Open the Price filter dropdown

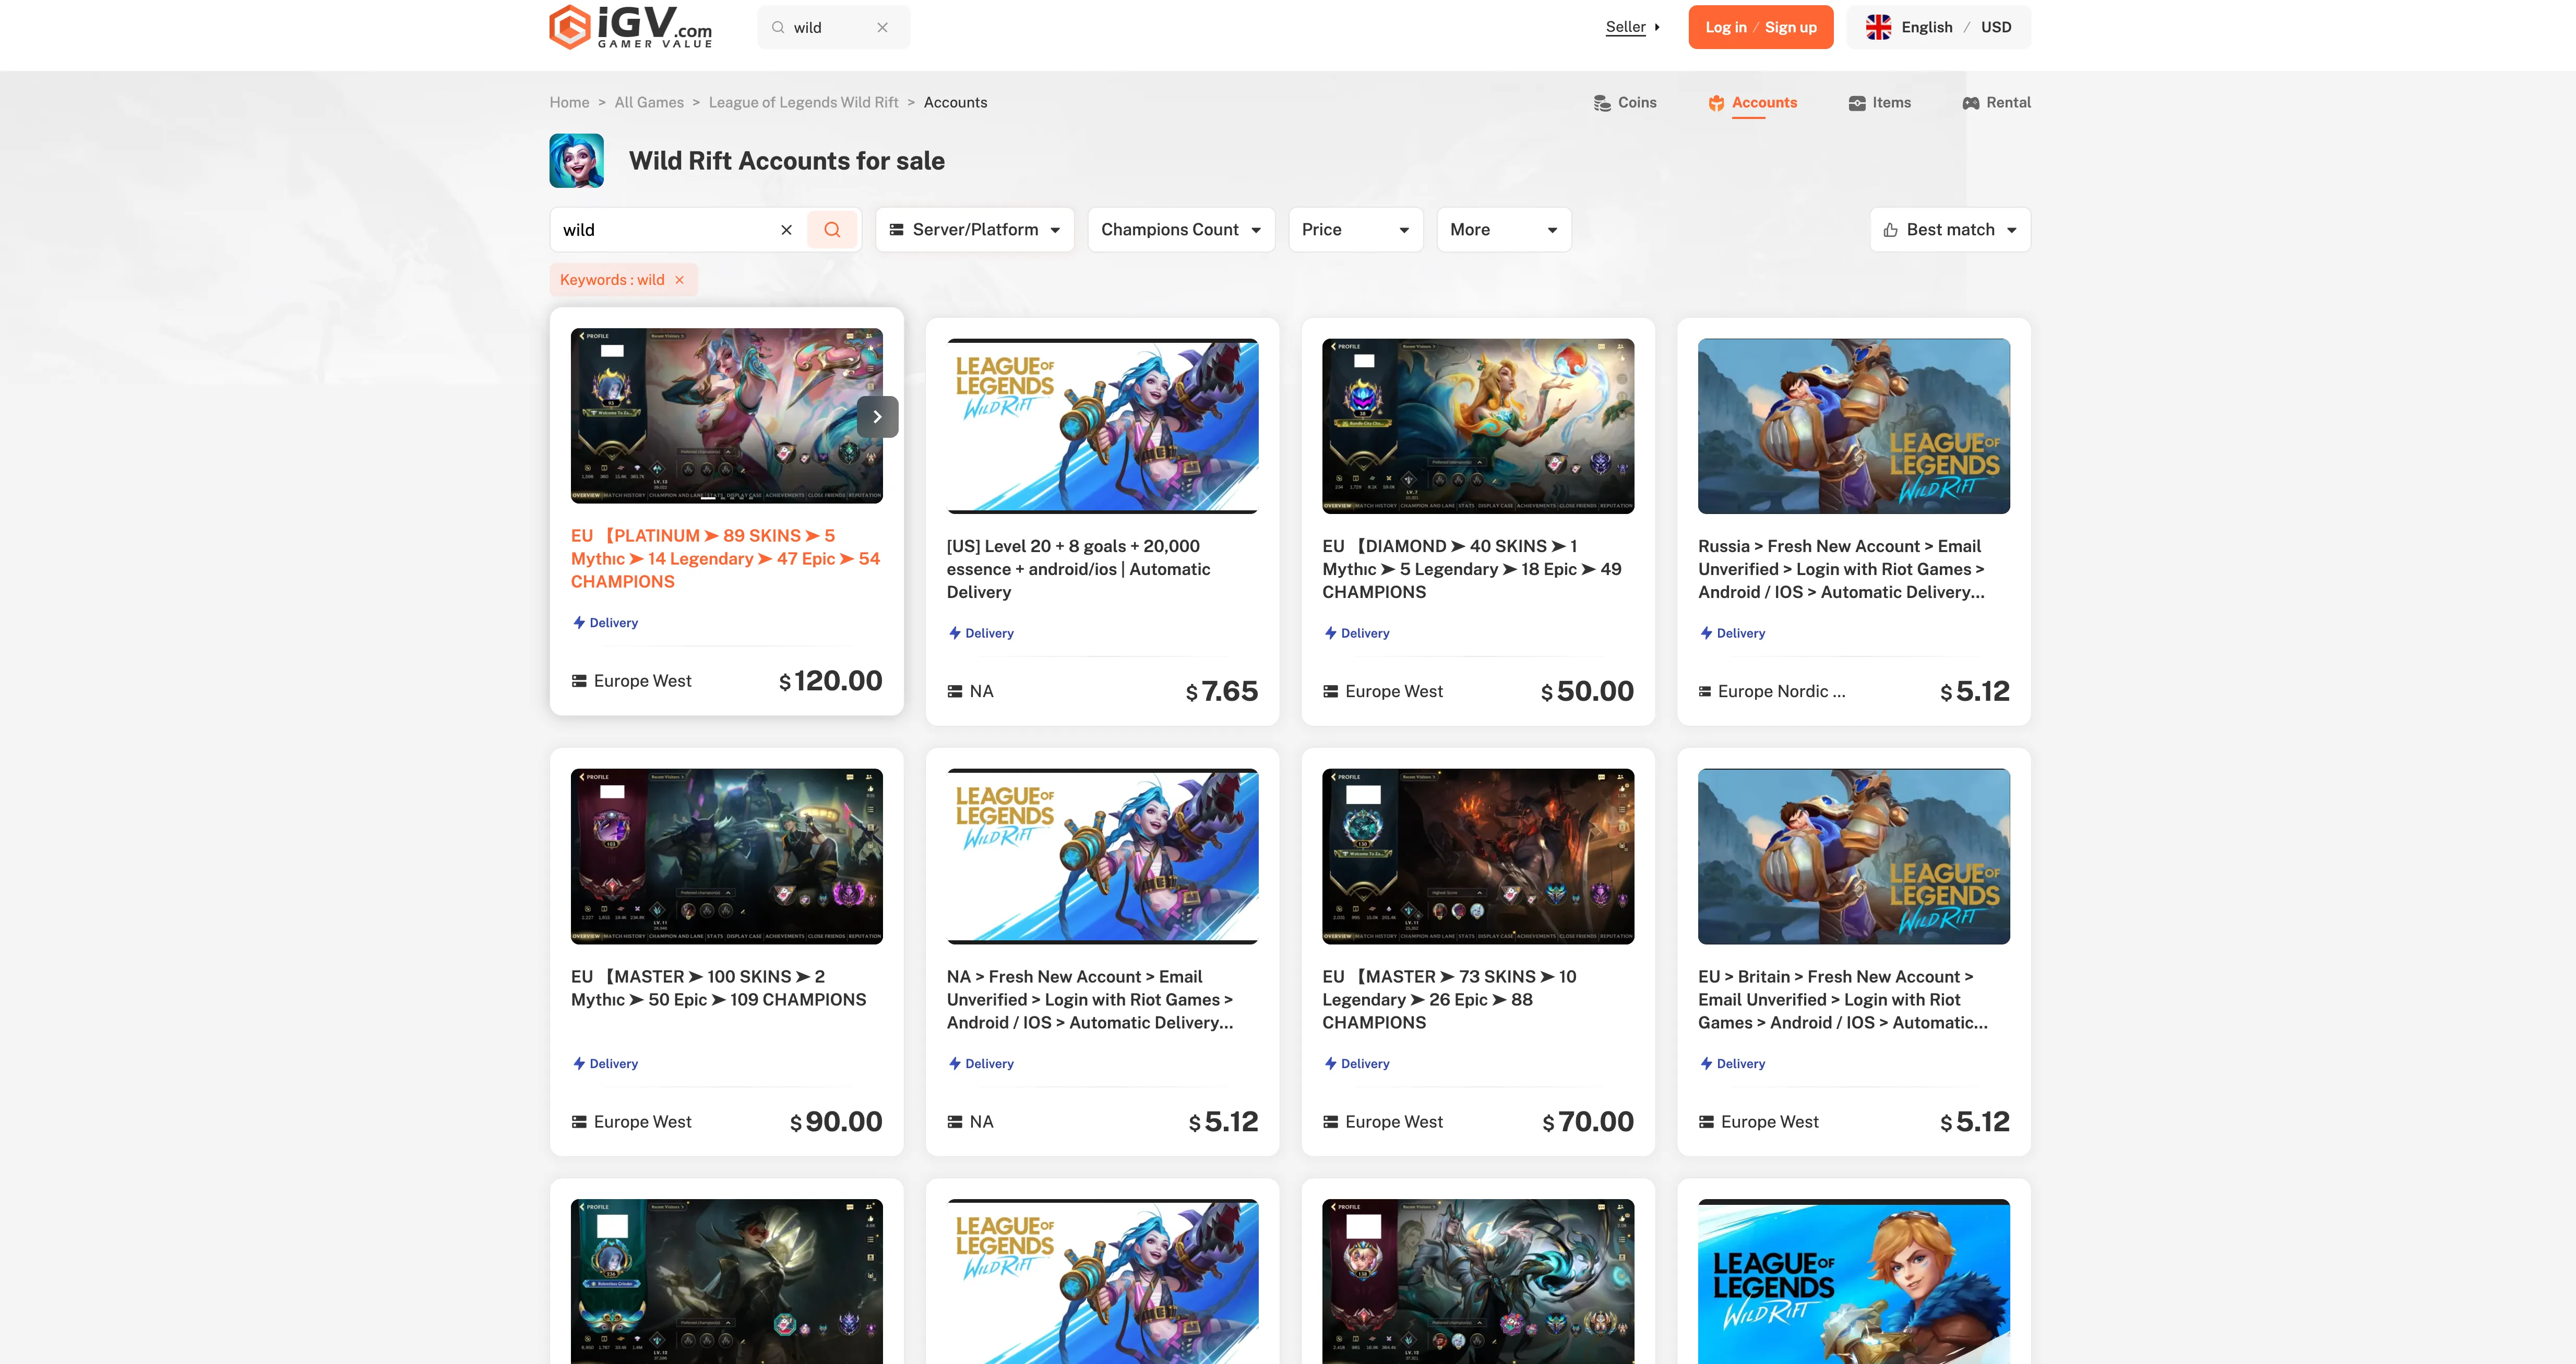click(x=1355, y=230)
